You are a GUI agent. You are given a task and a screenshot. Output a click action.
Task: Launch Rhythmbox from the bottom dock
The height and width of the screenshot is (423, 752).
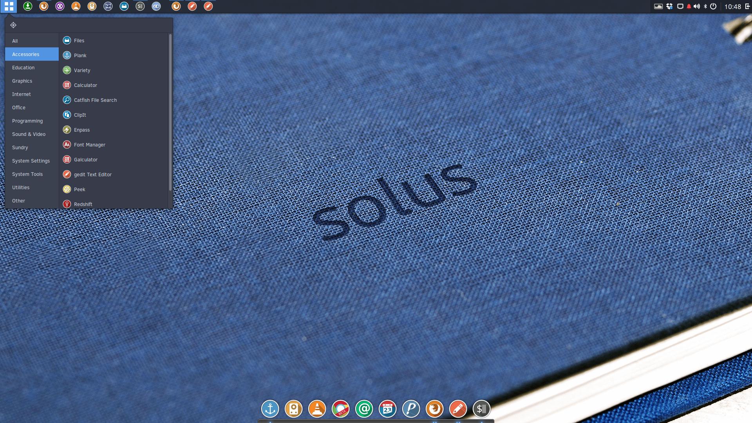(293, 409)
